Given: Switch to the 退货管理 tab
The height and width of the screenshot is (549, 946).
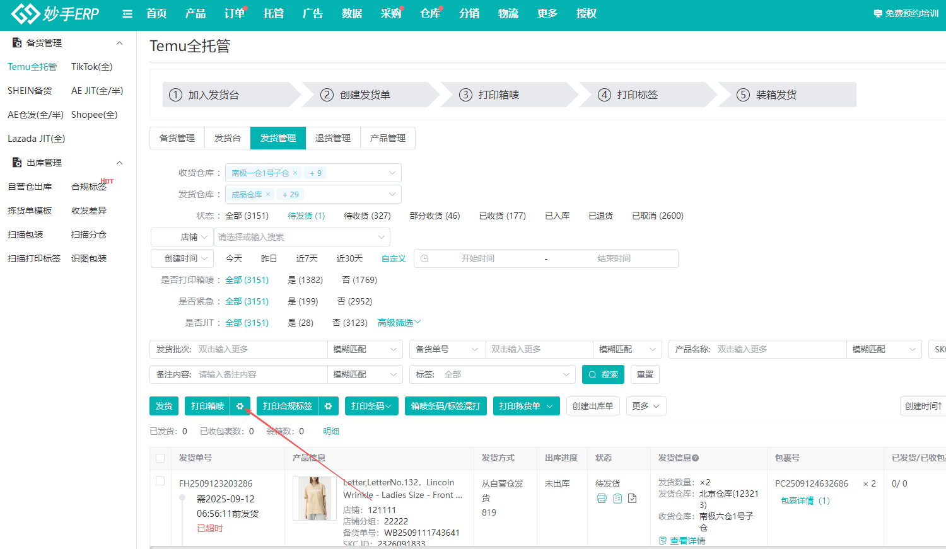Looking at the screenshot, I should tap(332, 138).
